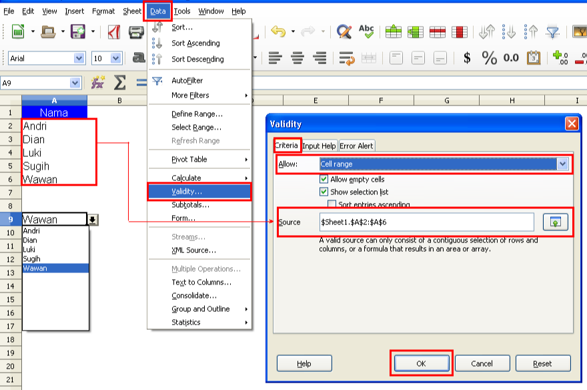Viewport: 587px width, 390px height.
Task: Open the font name Arial dropdown
Action: pyautogui.click(x=79, y=59)
